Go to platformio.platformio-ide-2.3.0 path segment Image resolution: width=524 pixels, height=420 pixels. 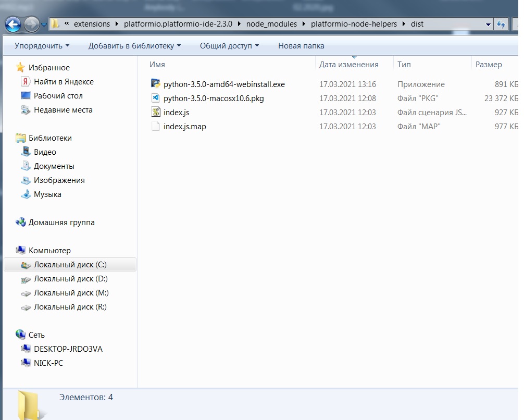[178, 24]
